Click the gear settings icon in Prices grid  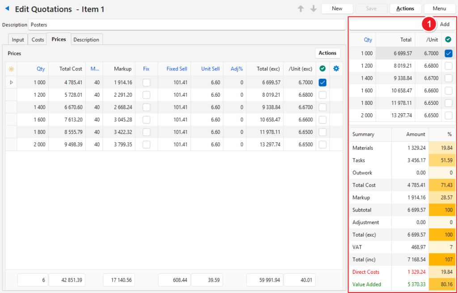(336, 69)
